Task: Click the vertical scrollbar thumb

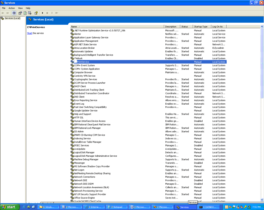Action: (262, 63)
